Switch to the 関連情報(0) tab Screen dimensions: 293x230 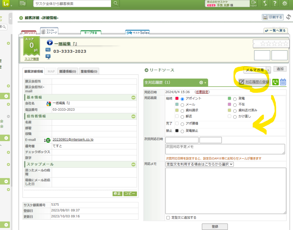[68, 71]
